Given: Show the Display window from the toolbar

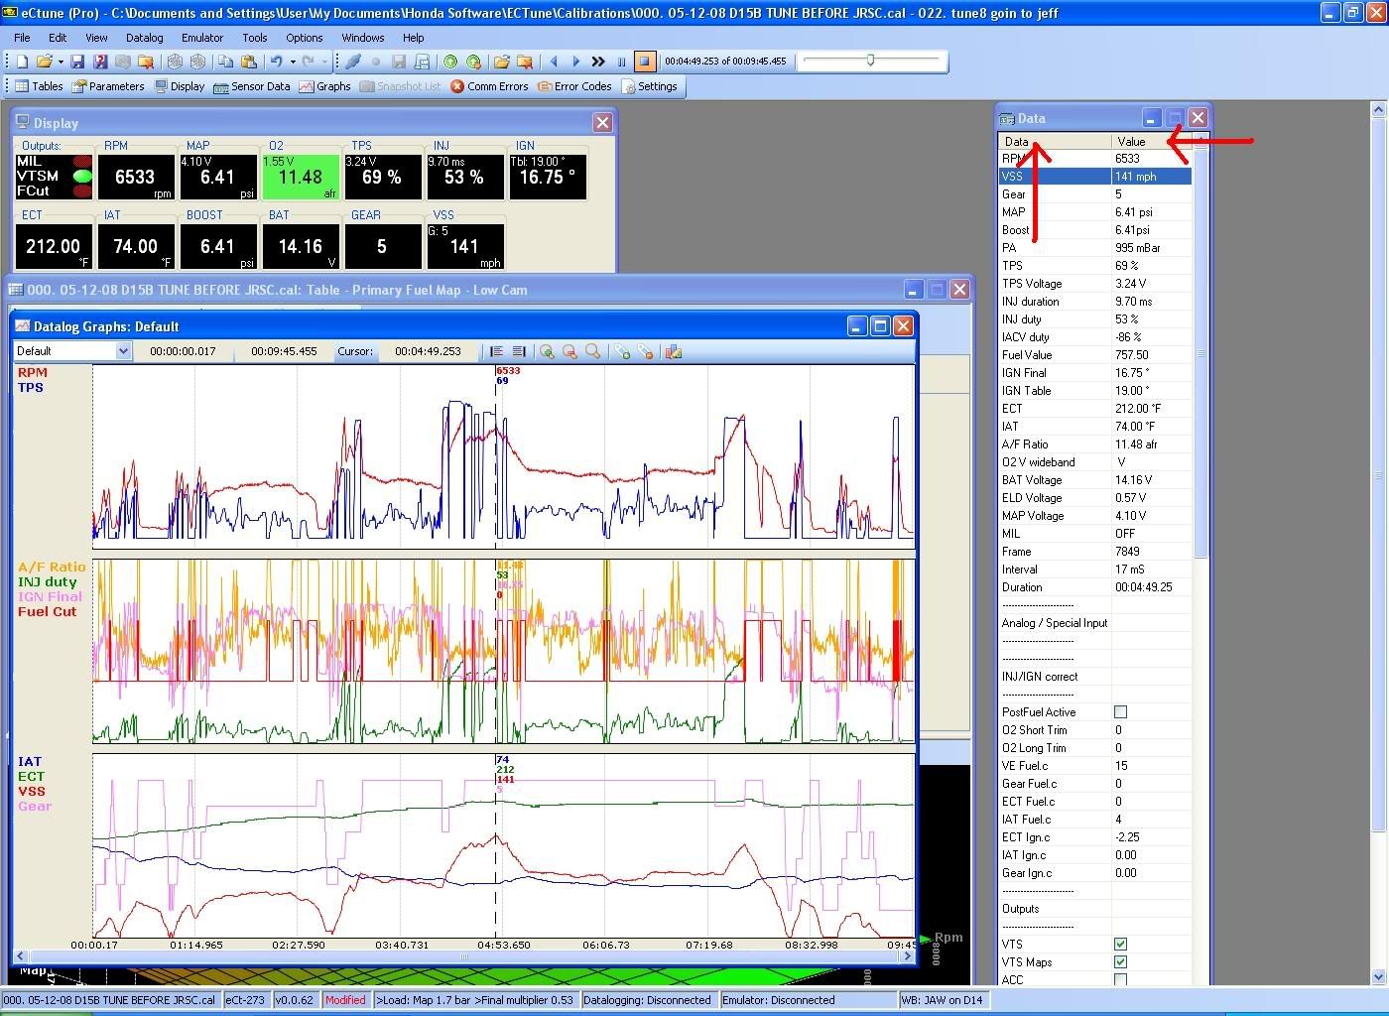Looking at the screenshot, I should click(x=179, y=86).
